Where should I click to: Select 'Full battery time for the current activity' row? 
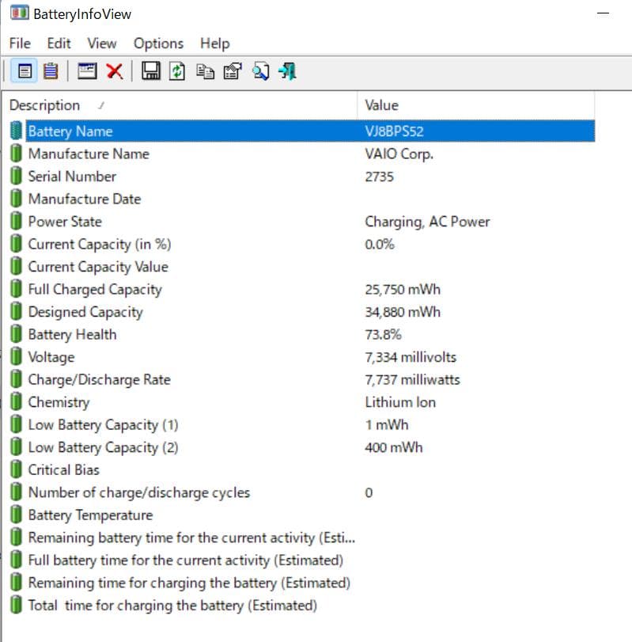(186, 560)
